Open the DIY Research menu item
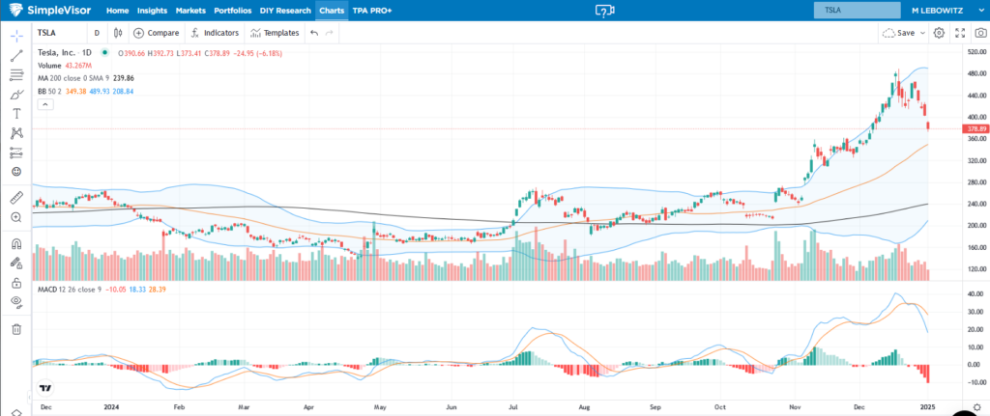 [285, 11]
